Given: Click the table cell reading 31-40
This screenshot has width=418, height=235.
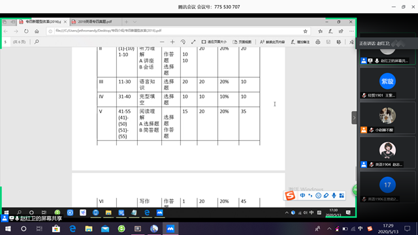Looking at the screenshot, I should pos(127,99).
